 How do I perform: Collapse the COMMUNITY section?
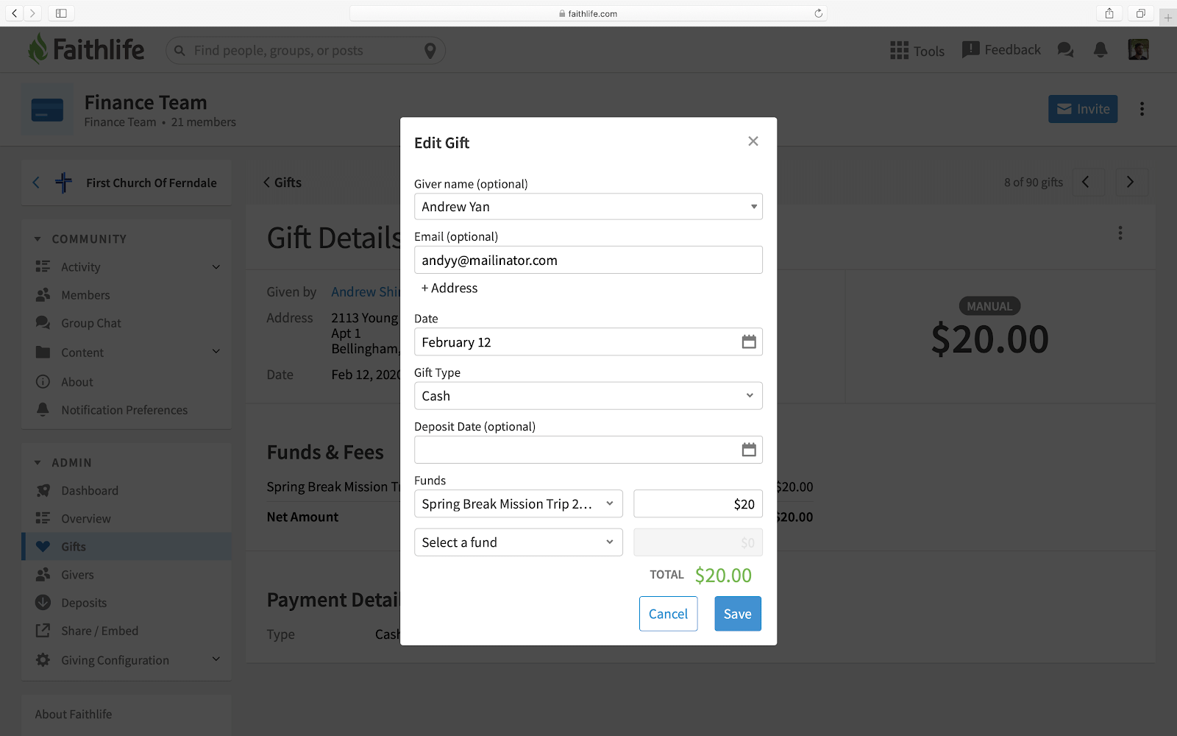tap(38, 239)
